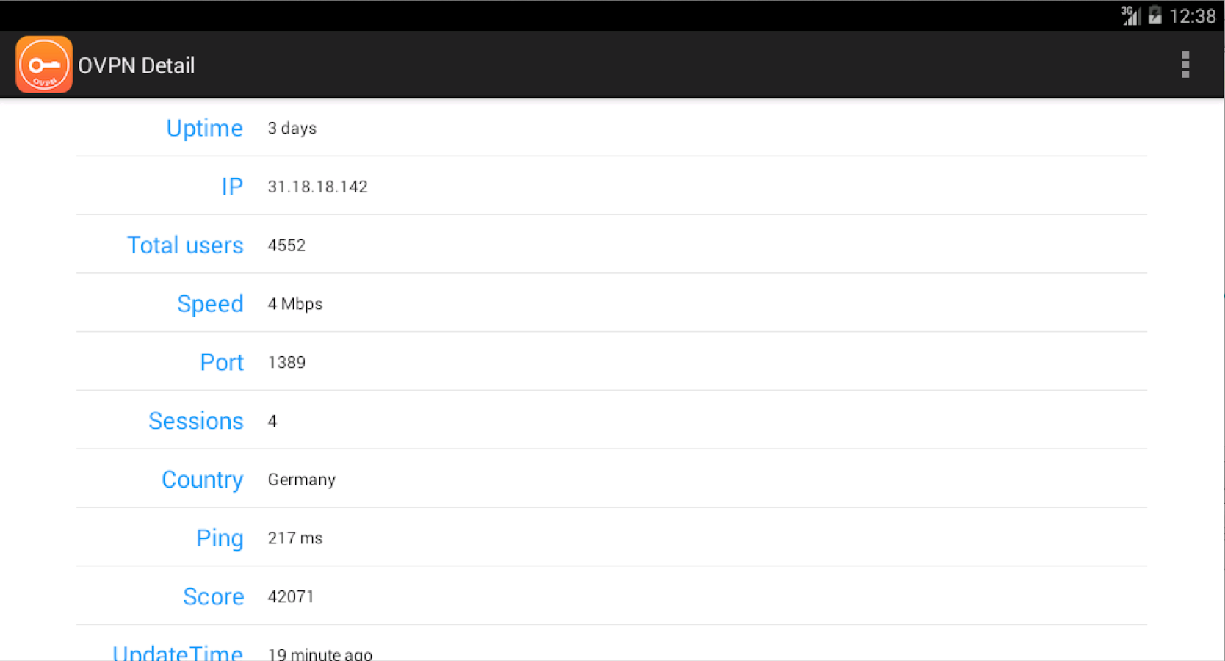The width and height of the screenshot is (1225, 661).
Task: Select the Uptime label
Action: coord(204,128)
